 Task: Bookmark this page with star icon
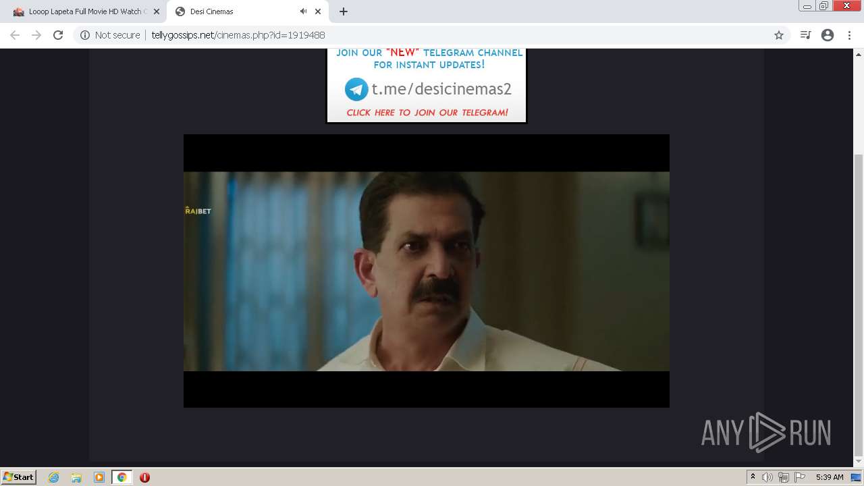(x=779, y=35)
